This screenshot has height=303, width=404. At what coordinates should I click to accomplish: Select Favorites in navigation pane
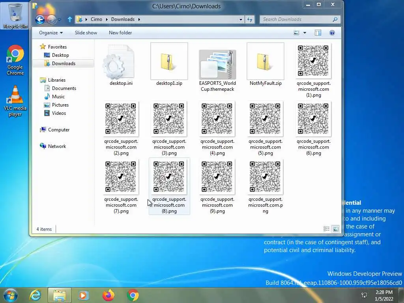coord(53,47)
